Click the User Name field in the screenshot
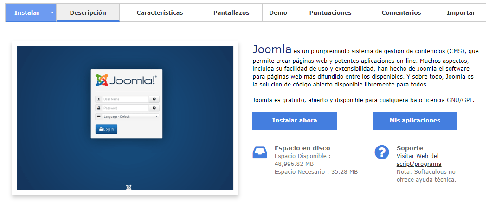489x208 pixels. tap(125, 99)
